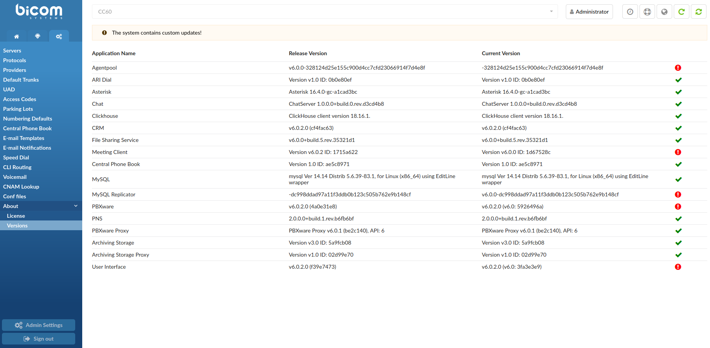
Task: Click the clock history icon button
Action: pyautogui.click(x=630, y=12)
